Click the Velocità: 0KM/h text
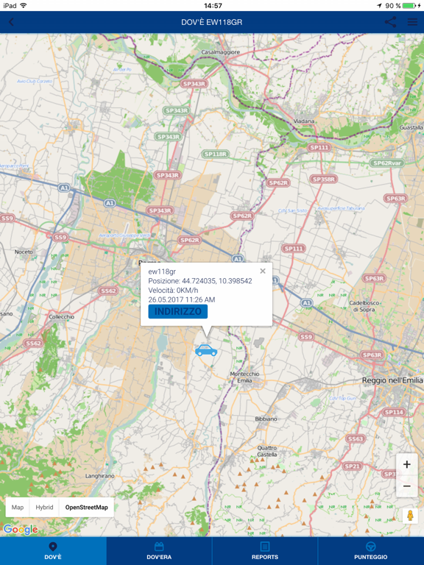Viewport: 424px width, 565px height. tap(173, 291)
